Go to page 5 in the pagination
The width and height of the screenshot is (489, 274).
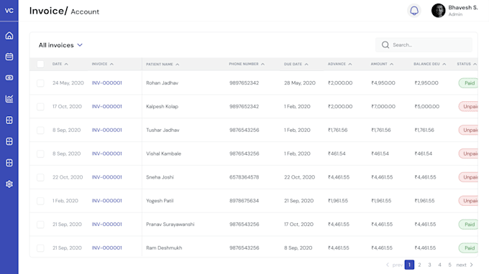(449, 265)
